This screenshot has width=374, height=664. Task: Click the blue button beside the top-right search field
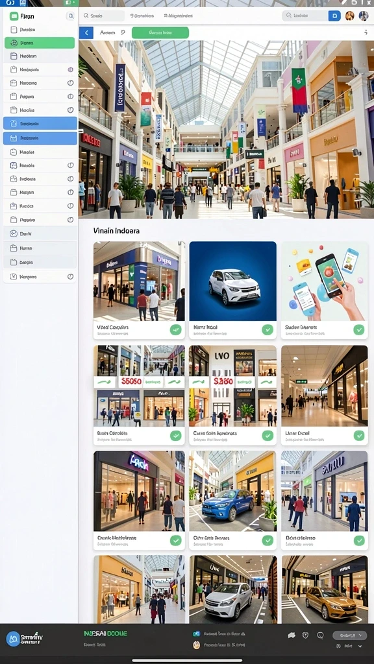tap(334, 16)
